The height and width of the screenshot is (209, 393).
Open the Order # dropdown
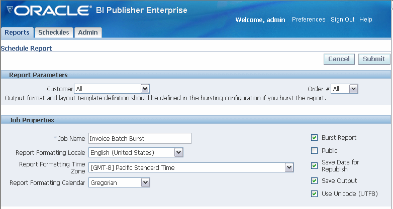(x=344, y=89)
